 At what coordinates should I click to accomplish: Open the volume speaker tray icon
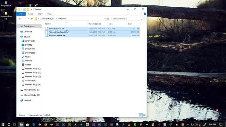coord(196,125)
